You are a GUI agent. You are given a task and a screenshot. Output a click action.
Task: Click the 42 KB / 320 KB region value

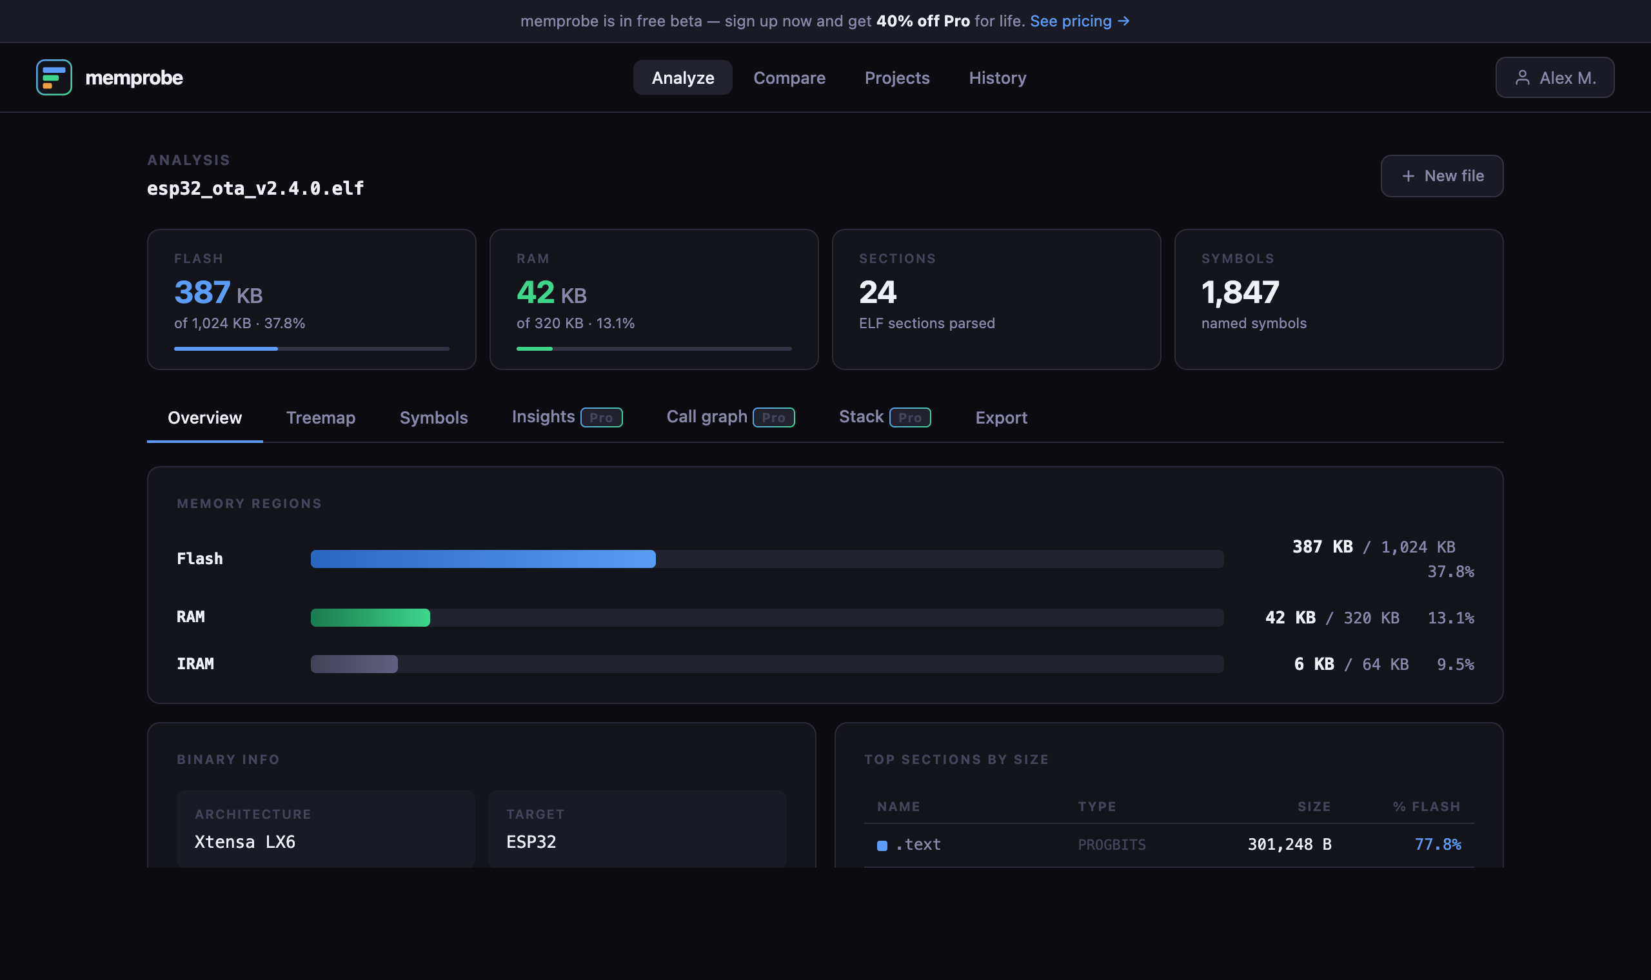pyautogui.click(x=1332, y=618)
